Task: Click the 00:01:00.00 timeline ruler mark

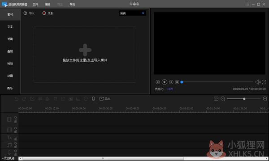Action: (x=159, y=109)
